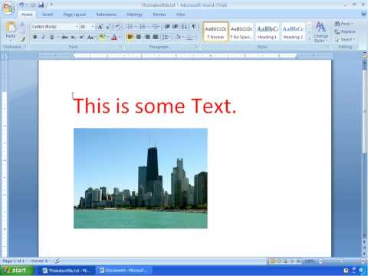Viewport: 368px width, 276px height.
Task: Toggle the ruler view button
Action: 364,57
